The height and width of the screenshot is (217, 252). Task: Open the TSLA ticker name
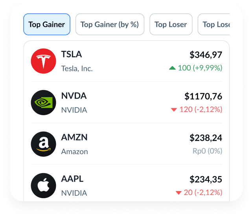point(72,54)
